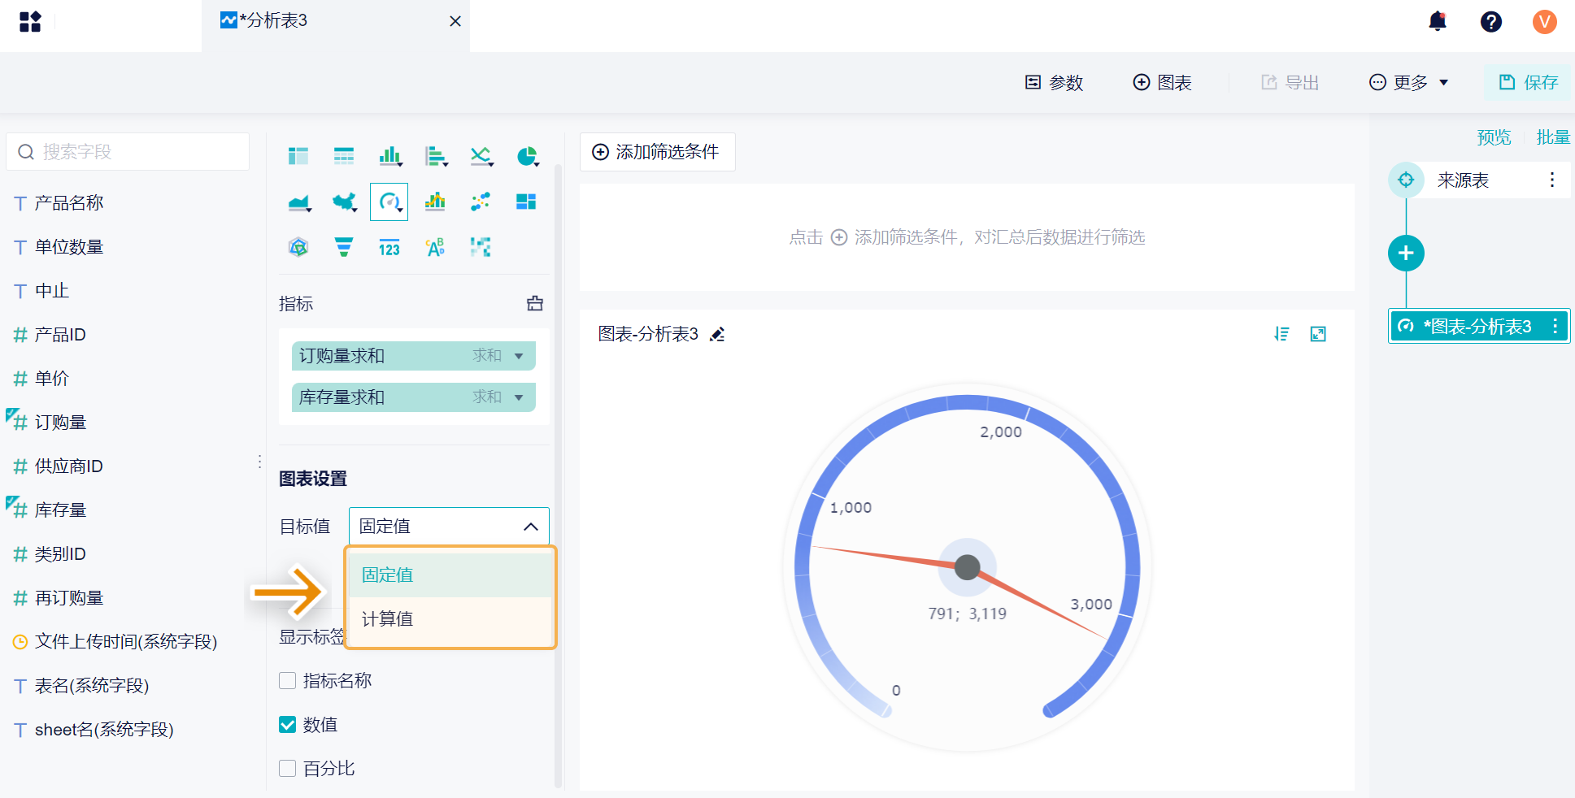Open the *图表-分析表3 node options menu
This screenshot has width=1575, height=798.
1555,327
